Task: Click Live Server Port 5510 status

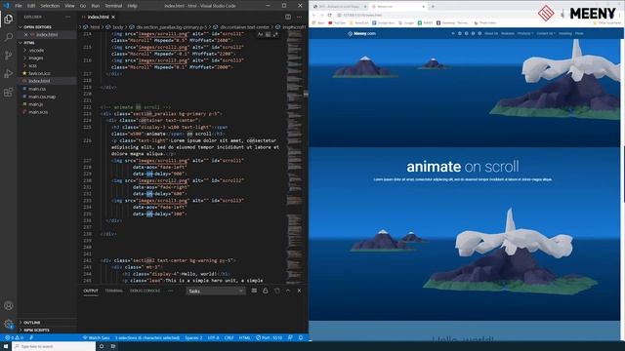Action: 270,338
